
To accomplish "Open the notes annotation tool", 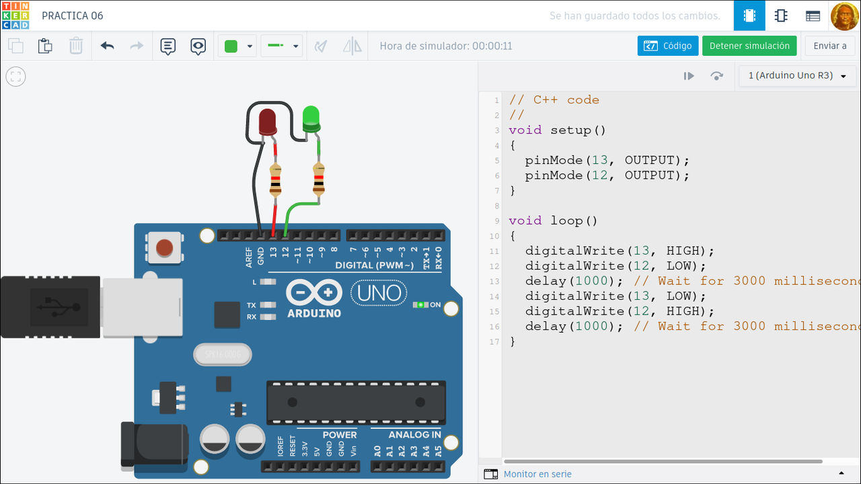I will (167, 46).
